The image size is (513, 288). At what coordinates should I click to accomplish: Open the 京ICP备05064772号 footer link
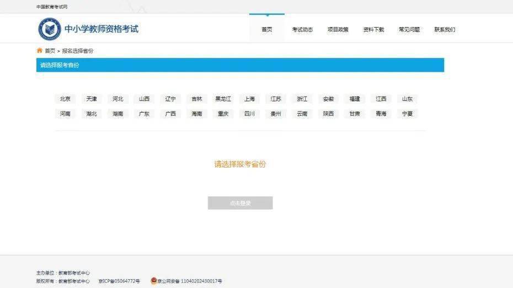pyautogui.click(x=119, y=281)
